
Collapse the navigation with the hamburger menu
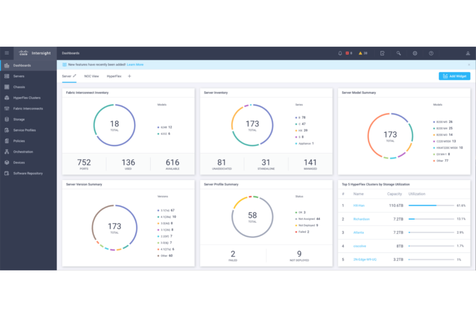(7, 53)
